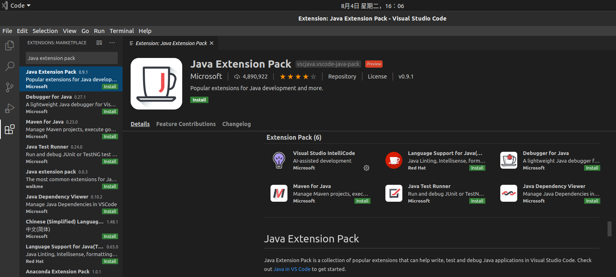This screenshot has height=277, width=616.
Task: Open the Repository link
Action: pos(342,76)
